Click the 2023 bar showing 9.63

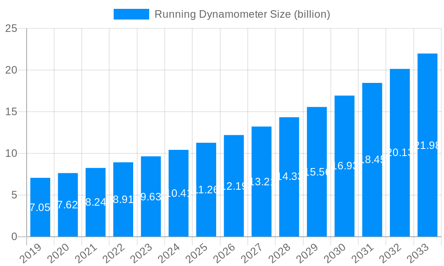pyautogui.click(x=151, y=195)
